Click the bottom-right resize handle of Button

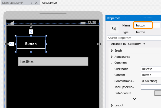(46, 52)
